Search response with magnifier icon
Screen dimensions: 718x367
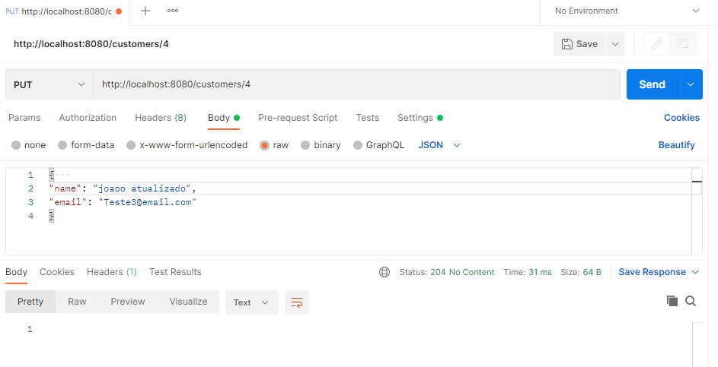[x=691, y=301]
